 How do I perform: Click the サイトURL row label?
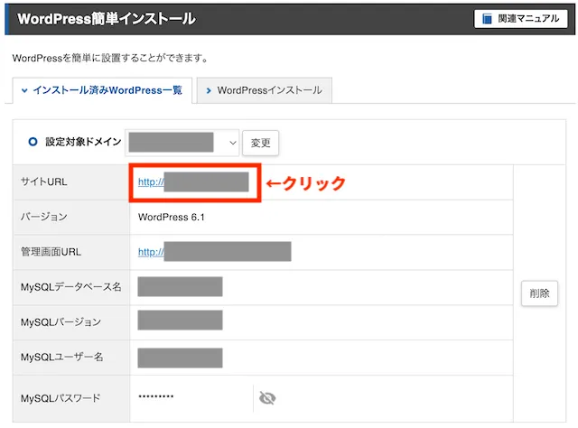[44, 181]
